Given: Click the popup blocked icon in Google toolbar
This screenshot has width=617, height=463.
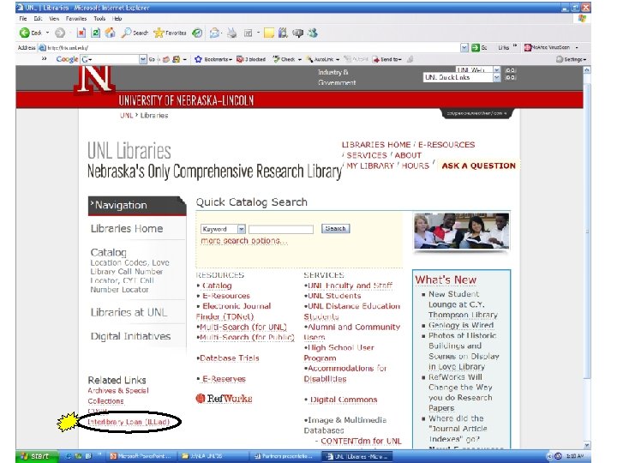Looking at the screenshot, I should click(x=240, y=59).
